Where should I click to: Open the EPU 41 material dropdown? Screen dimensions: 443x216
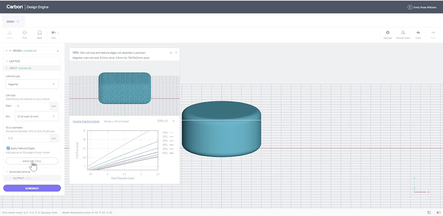click(x=166, y=121)
